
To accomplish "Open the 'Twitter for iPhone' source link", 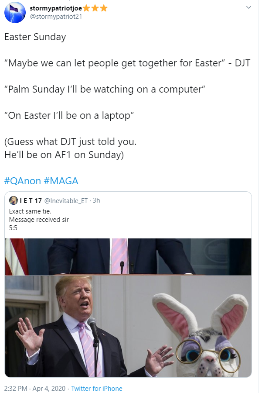I will [x=97, y=388].
